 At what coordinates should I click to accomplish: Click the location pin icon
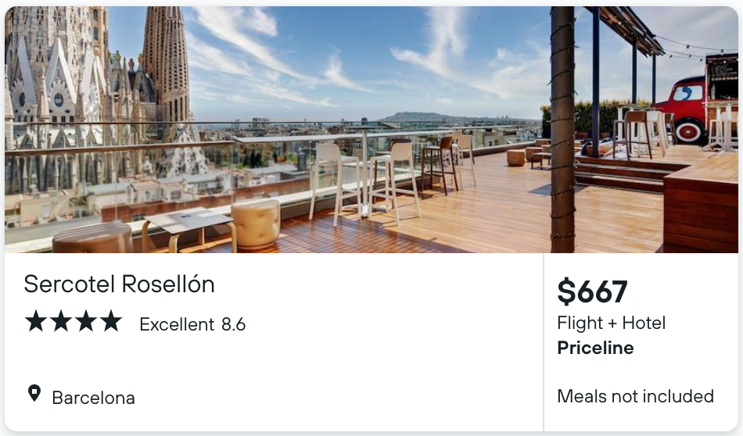point(34,393)
